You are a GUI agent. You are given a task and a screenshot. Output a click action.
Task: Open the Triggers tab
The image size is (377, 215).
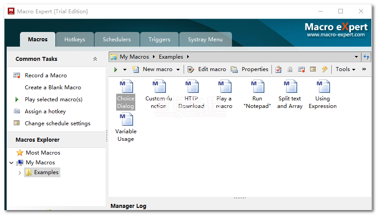[159, 40]
